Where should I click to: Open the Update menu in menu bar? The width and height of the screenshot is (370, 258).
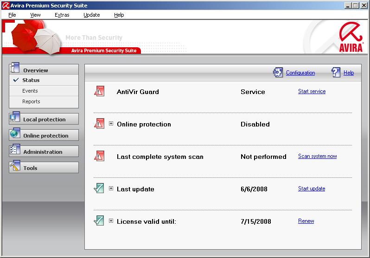coord(91,15)
